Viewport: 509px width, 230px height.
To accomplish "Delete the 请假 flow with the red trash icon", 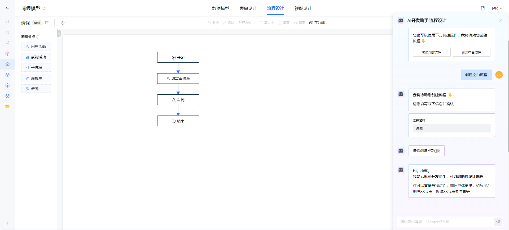I will click(x=47, y=23).
